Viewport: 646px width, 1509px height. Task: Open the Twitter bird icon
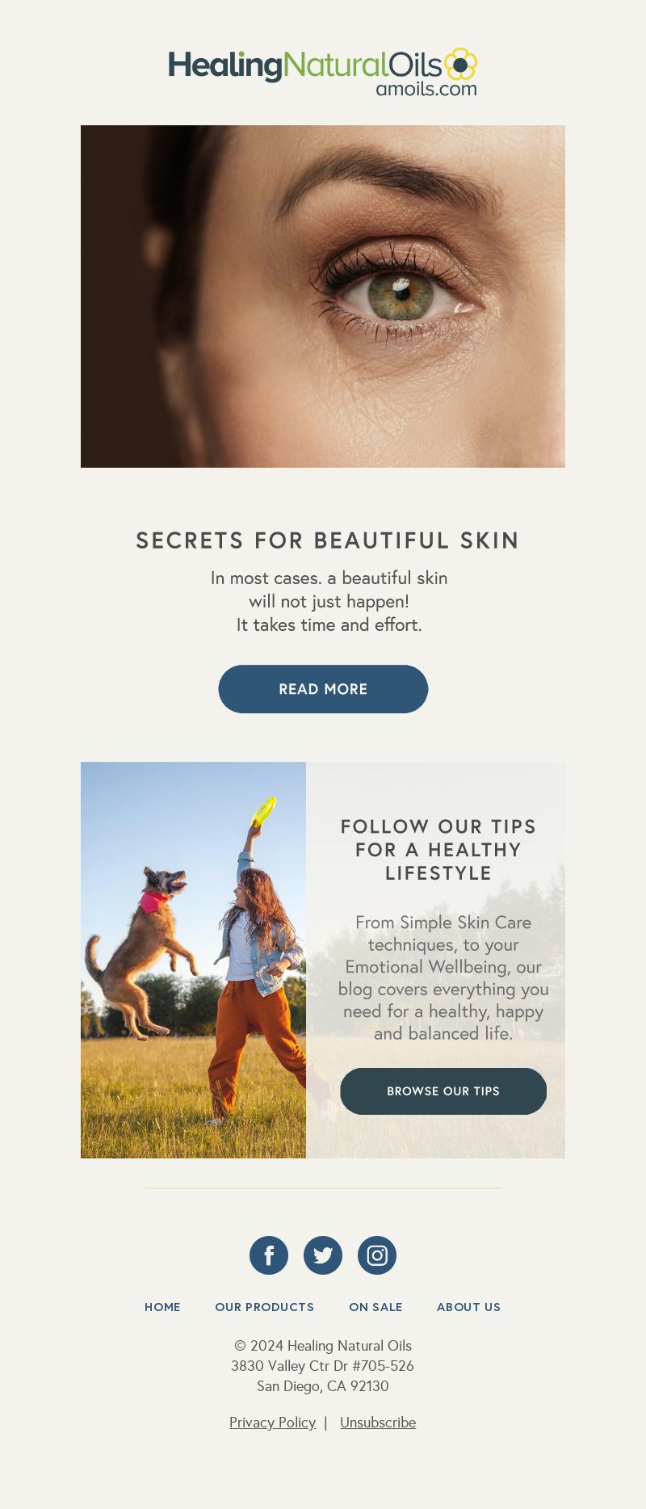click(x=323, y=1255)
